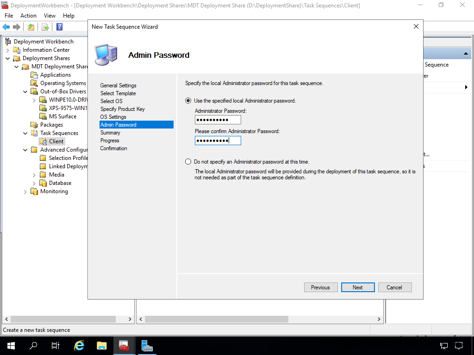Screen dimensions: 474x355
Task: Collapse the Out-of-Box Drivers node
Action: tap(25, 92)
